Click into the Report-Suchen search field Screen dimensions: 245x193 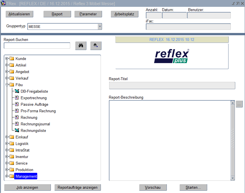click(x=37, y=45)
